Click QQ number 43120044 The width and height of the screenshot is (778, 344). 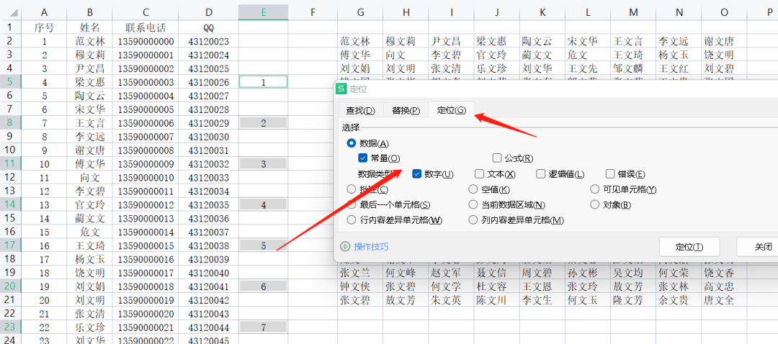coord(208,327)
